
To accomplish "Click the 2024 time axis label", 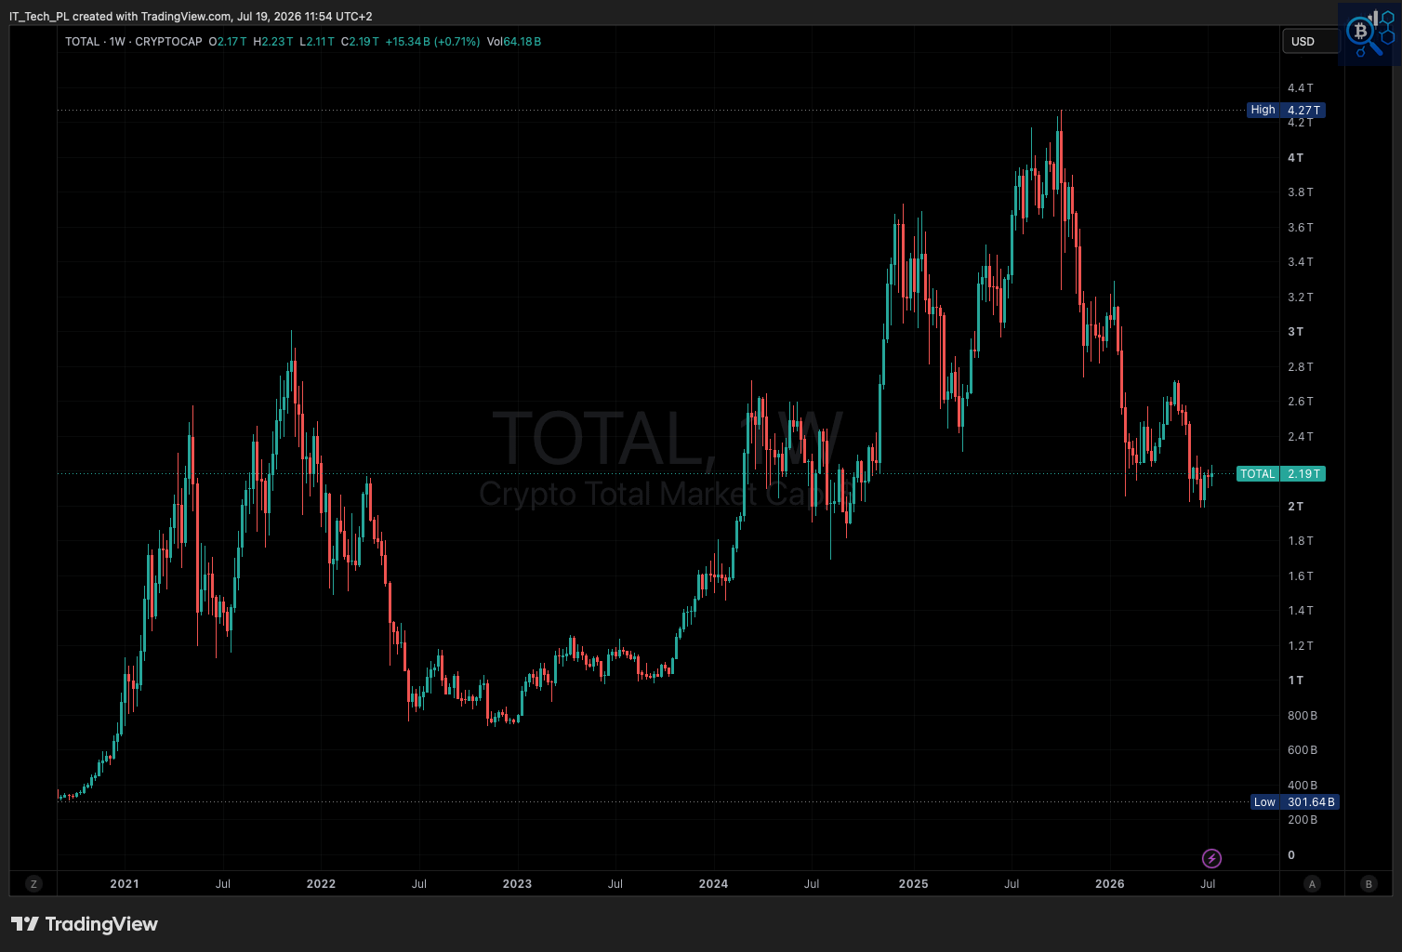I will pos(713,884).
